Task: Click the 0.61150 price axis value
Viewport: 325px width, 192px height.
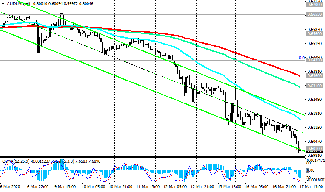Action: pyautogui.click(x=315, y=128)
